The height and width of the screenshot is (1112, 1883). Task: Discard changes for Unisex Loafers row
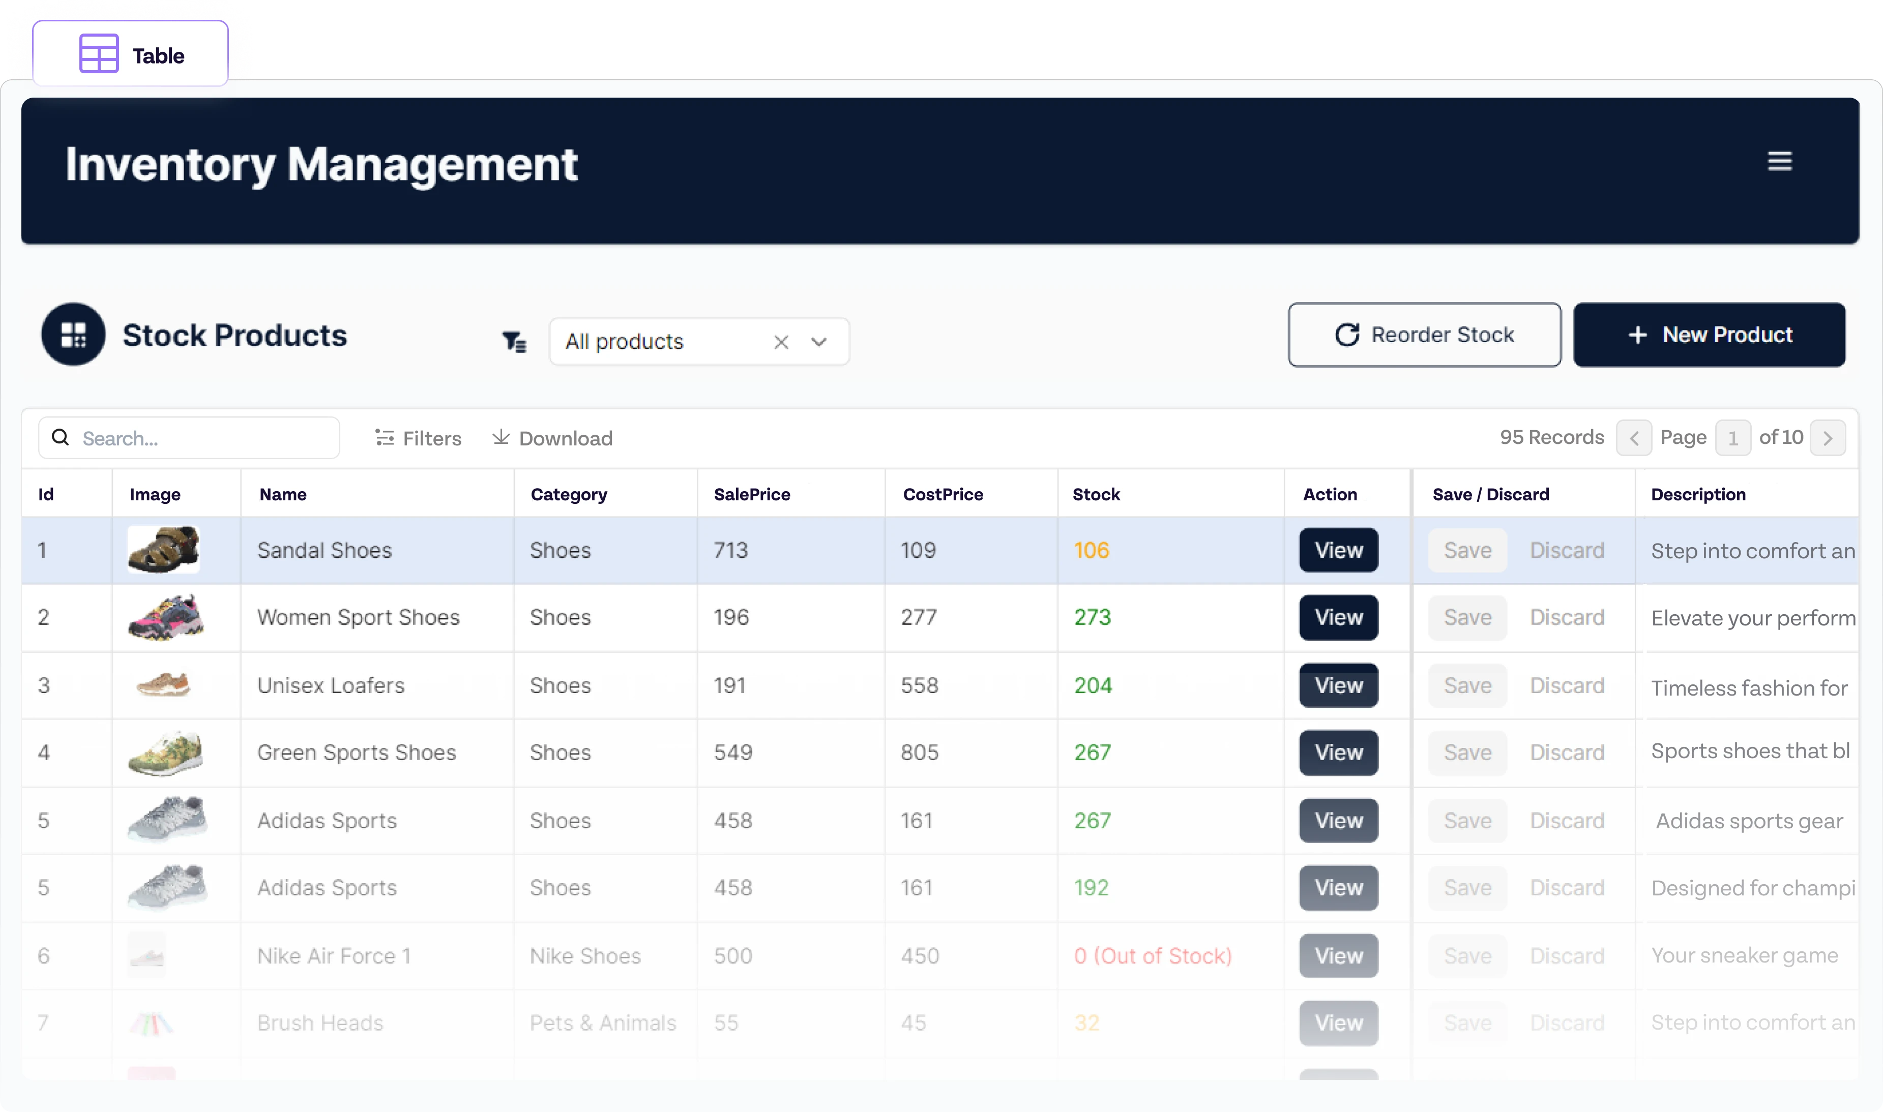[1567, 685]
